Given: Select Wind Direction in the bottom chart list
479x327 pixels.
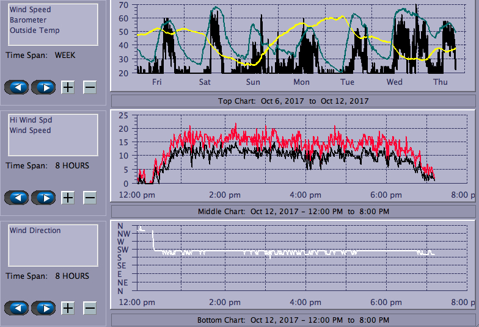Looking at the screenshot, I should 35,231.
